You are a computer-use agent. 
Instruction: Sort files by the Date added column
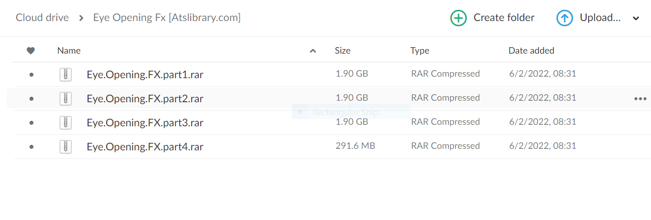pyautogui.click(x=531, y=50)
